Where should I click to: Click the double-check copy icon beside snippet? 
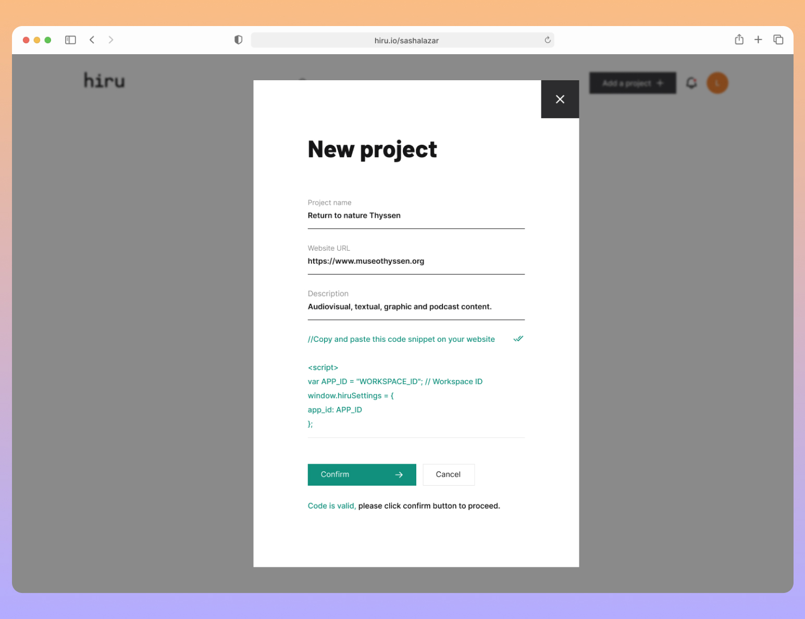(518, 339)
